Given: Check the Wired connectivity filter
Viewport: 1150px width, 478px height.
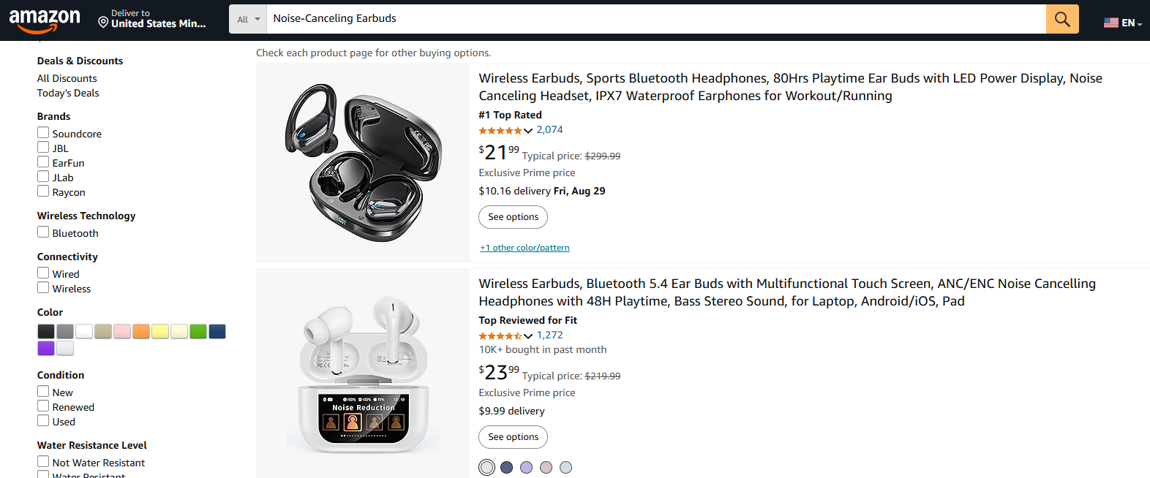Looking at the screenshot, I should click(43, 273).
